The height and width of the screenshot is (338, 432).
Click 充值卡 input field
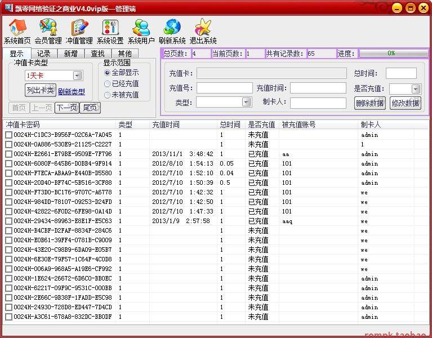click(x=271, y=73)
